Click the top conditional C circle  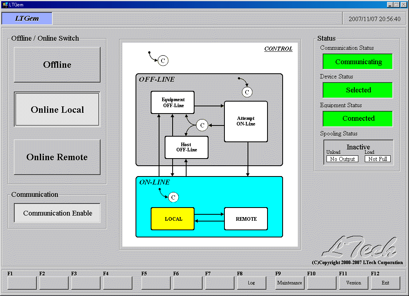[163, 61]
